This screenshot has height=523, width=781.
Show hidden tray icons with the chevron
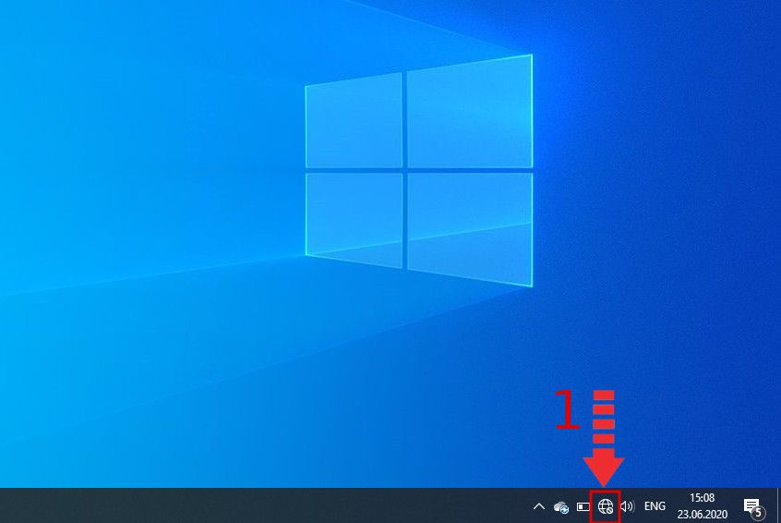point(538,506)
